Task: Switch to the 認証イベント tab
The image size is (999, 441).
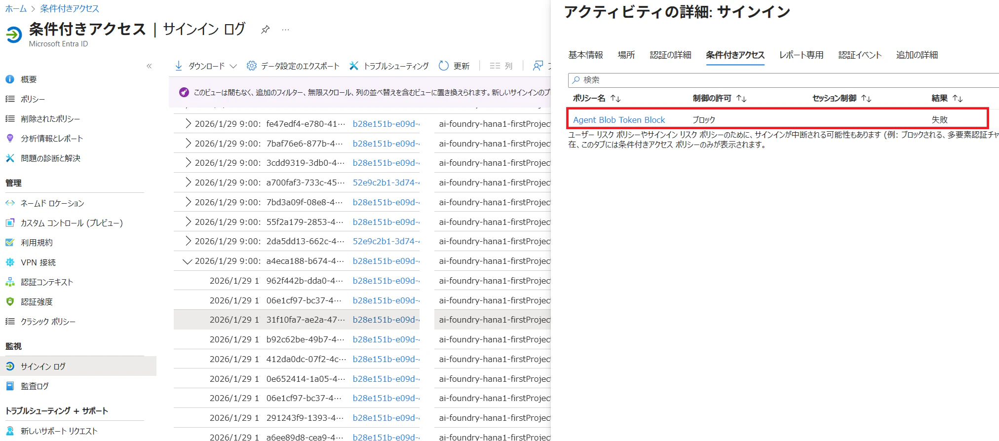Action: (x=860, y=55)
